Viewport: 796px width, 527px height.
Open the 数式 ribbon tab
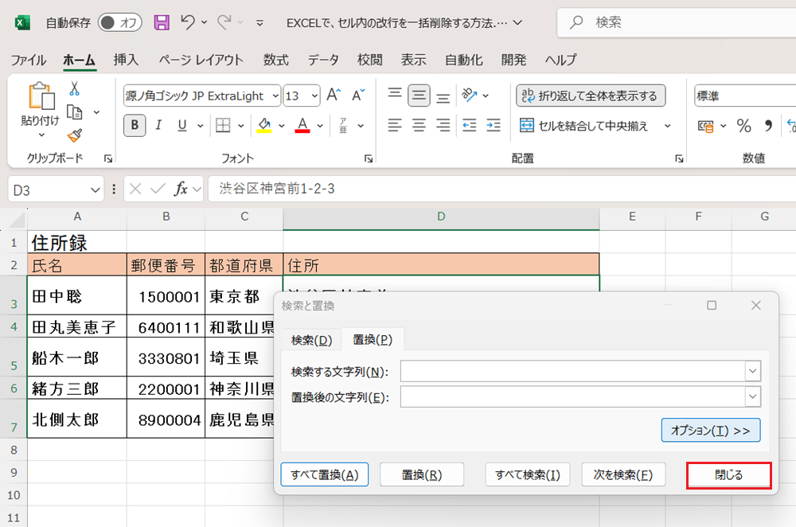tap(275, 60)
